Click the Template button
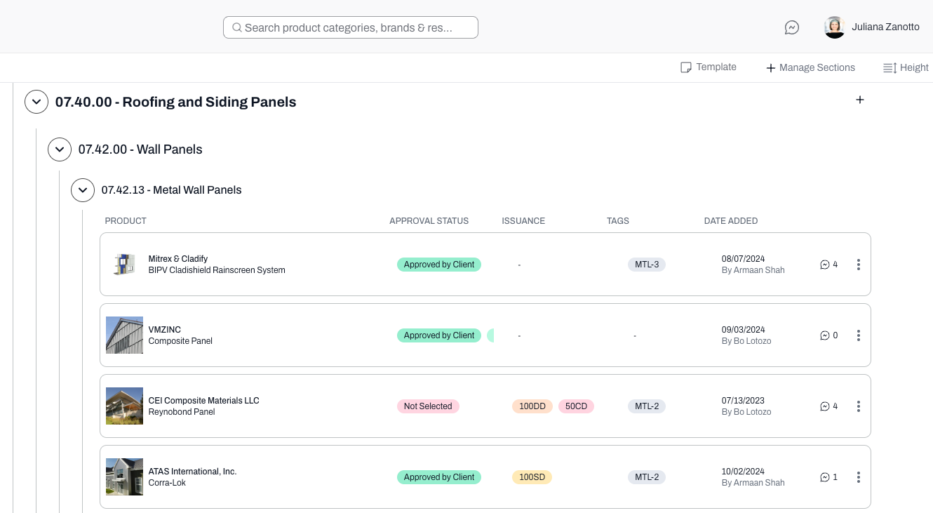This screenshot has height=513, width=933. [709, 67]
